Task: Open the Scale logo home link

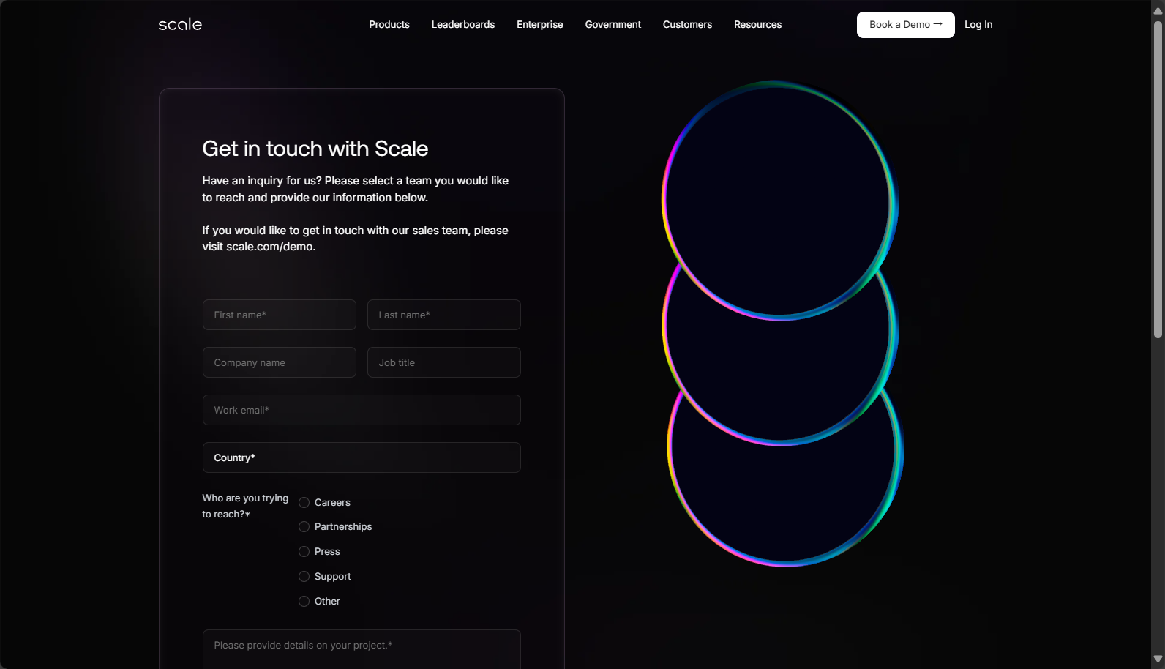Action: click(x=180, y=24)
